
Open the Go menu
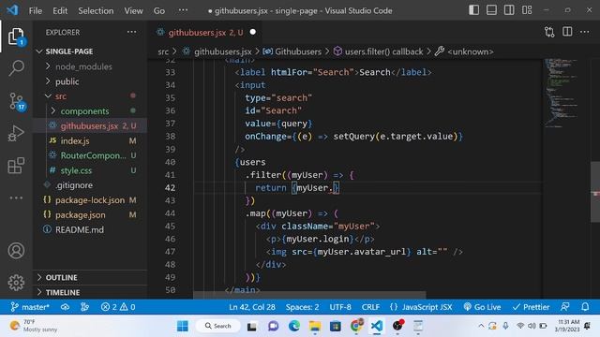(159, 10)
